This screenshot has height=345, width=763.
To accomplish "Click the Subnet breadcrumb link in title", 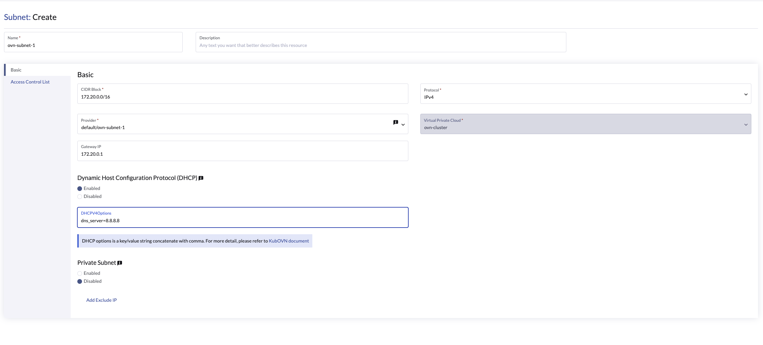I will pyautogui.click(x=17, y=17).
